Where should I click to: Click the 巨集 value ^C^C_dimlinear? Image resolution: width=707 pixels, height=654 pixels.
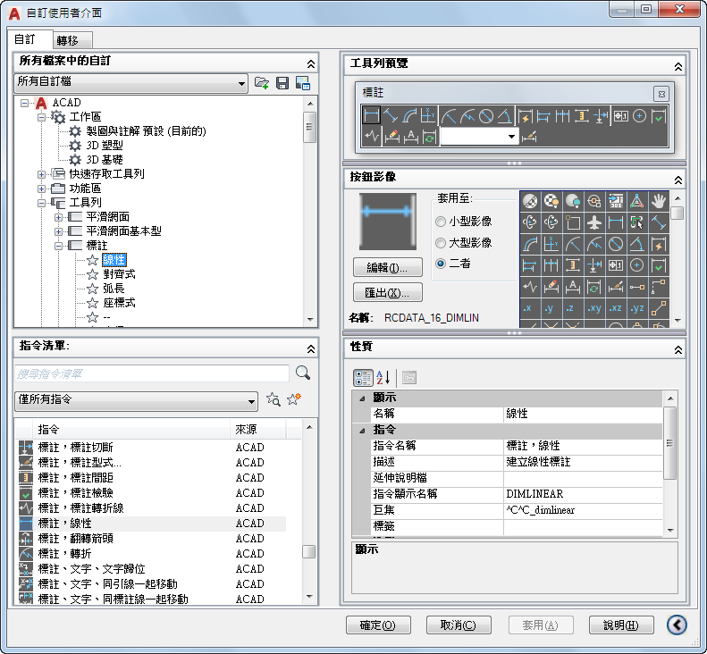583,510
